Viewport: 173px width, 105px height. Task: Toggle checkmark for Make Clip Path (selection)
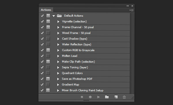(42, 61)
